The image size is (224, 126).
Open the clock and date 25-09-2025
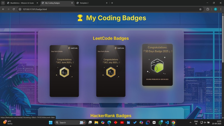pyautogui.click(x=216, y=122)
